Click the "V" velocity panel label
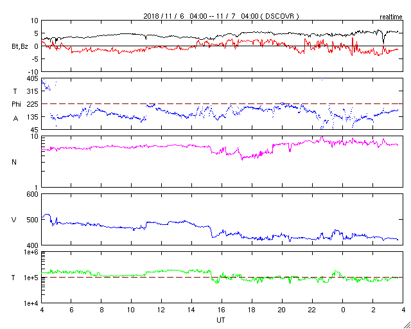The height and width of the screenshot is (329, 411). click(14, 220)
